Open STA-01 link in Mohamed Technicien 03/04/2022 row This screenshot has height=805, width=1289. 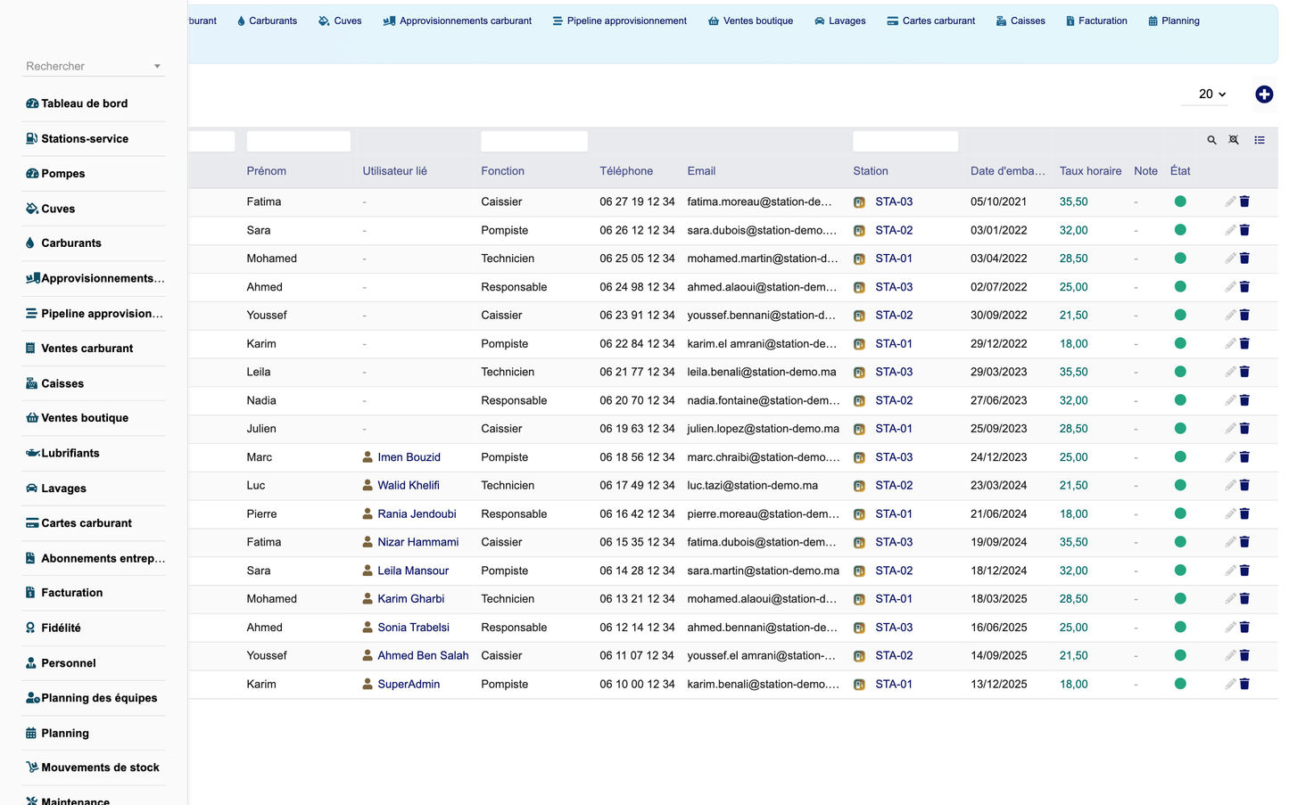tap(894, 259)
